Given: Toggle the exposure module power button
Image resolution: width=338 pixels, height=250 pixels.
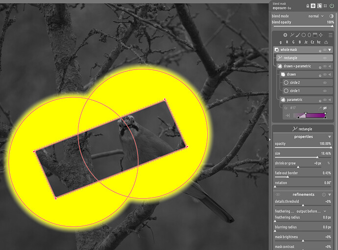Looking at the screenshot, I should [x=332, y=6].
